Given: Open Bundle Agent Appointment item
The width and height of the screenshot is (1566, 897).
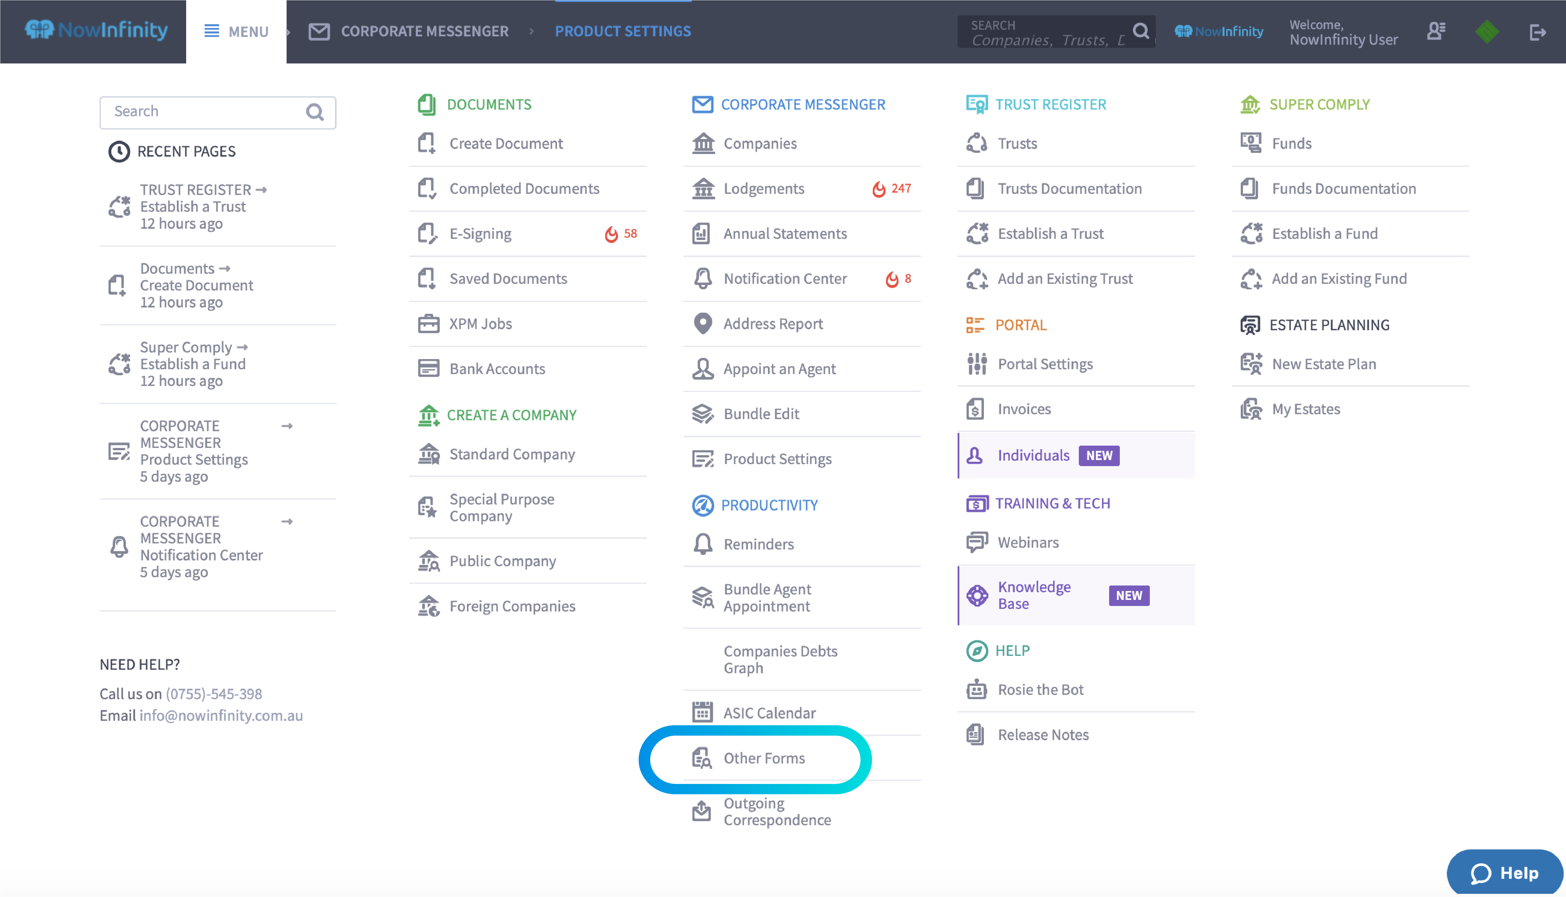Looking at the screenshot, I should (802, 597).
